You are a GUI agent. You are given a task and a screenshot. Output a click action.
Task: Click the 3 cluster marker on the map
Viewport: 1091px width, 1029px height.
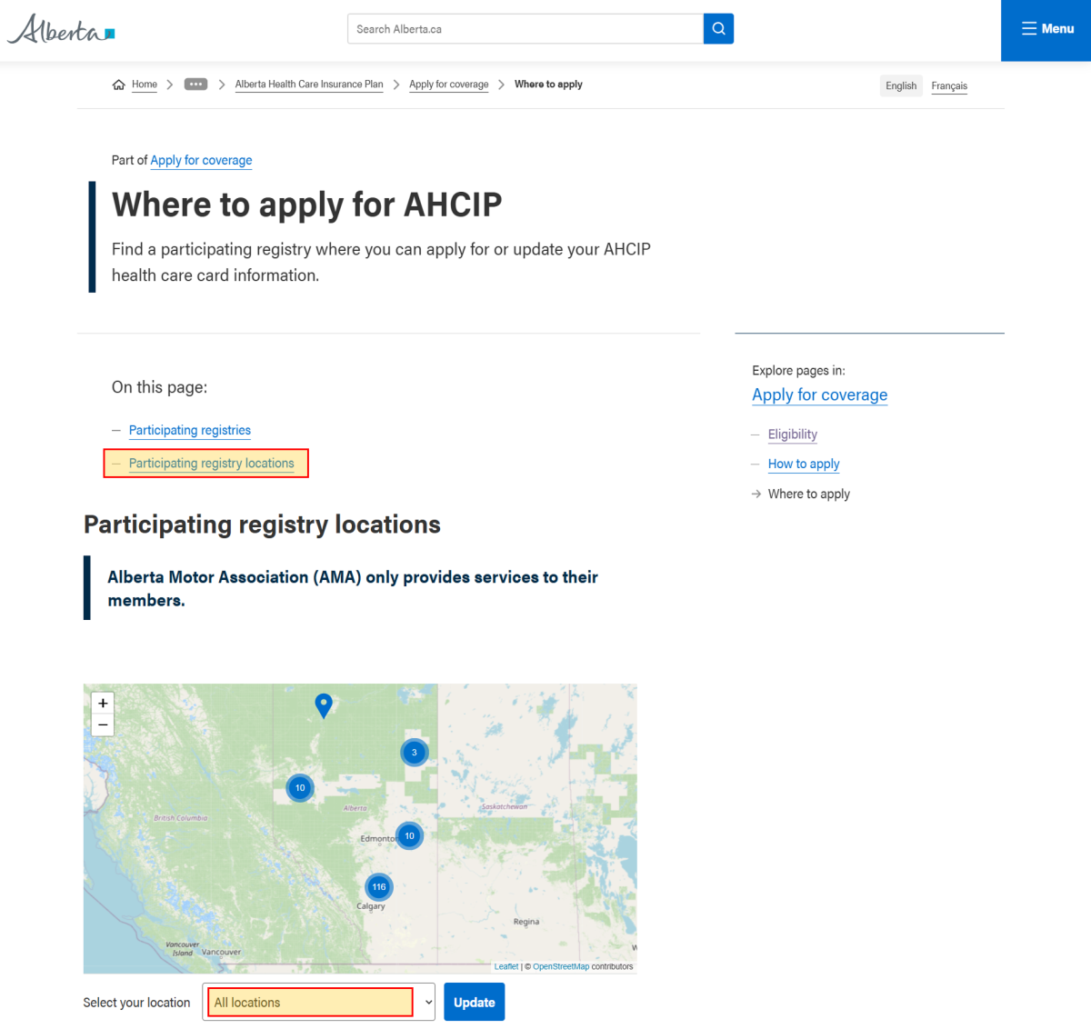coord(414,752)
